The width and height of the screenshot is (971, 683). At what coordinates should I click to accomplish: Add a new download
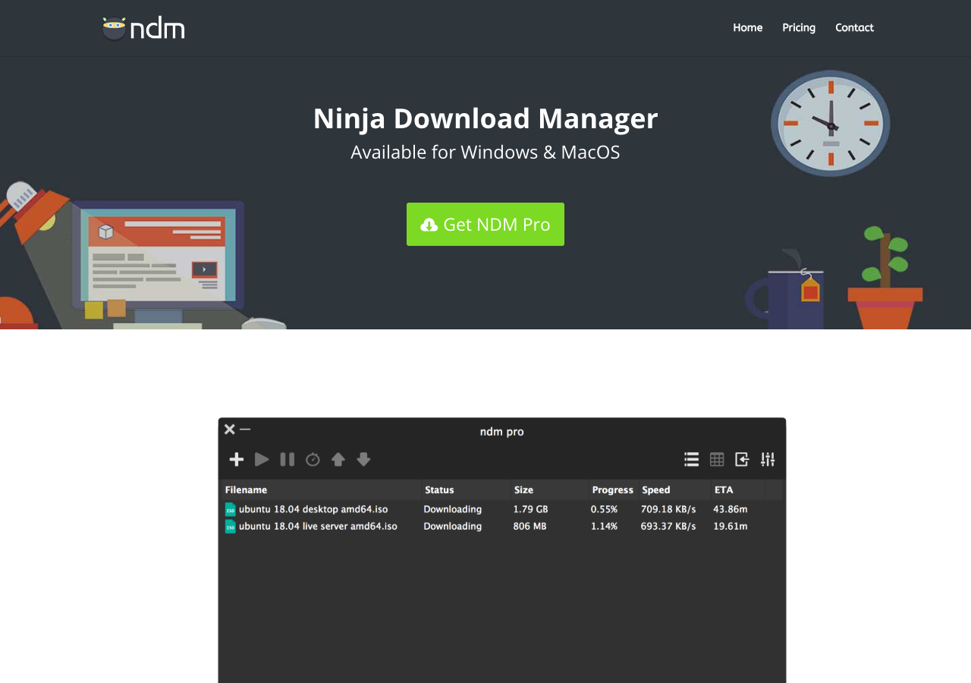click(x=236, y=459)
